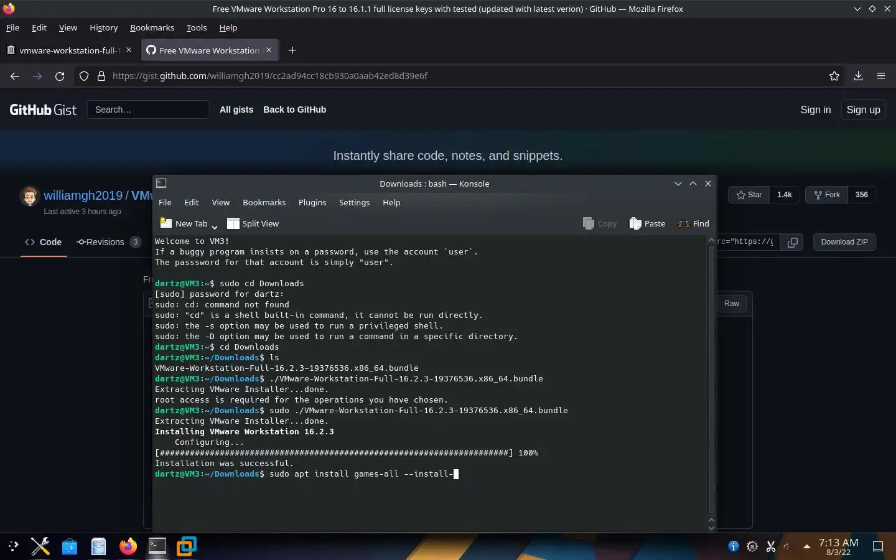Click Find in Konsole toolbar
This screenshot has width=896, height=560.
click(693, 223)
